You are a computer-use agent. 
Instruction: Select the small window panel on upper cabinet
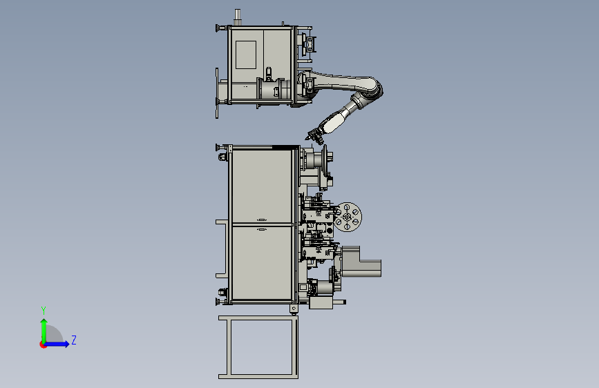click(246, 55)
